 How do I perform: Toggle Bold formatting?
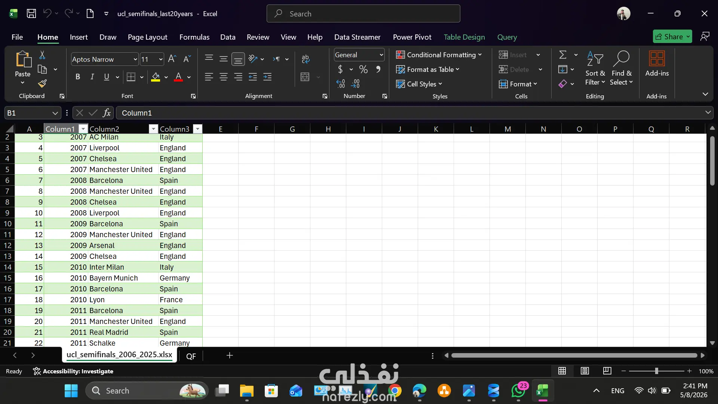coord(78,77)
